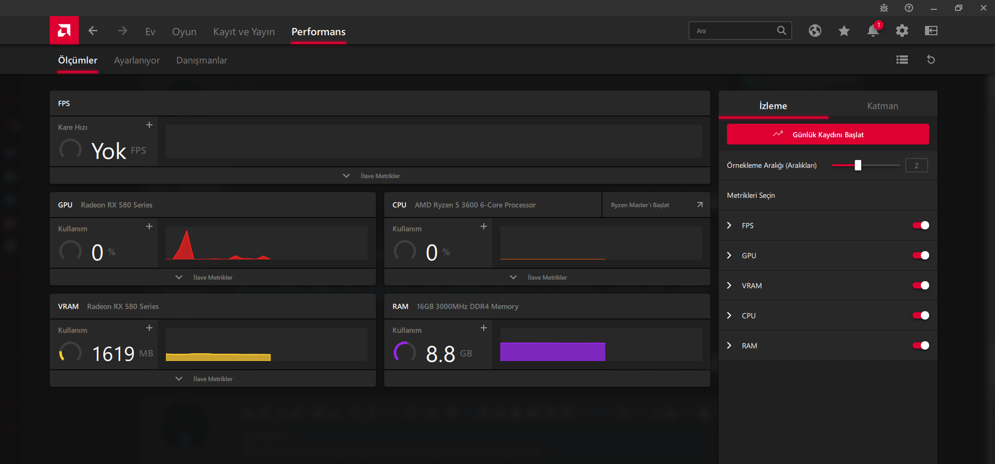Add VRAM Kullanım metric with plus icon

pos(149,328)
